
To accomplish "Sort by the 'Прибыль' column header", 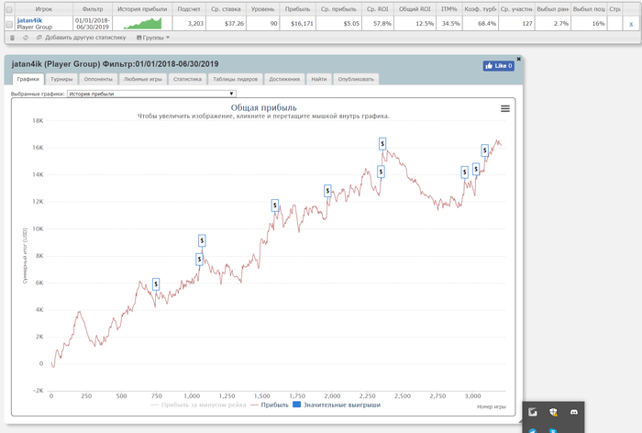I will (x=298, y=9).
